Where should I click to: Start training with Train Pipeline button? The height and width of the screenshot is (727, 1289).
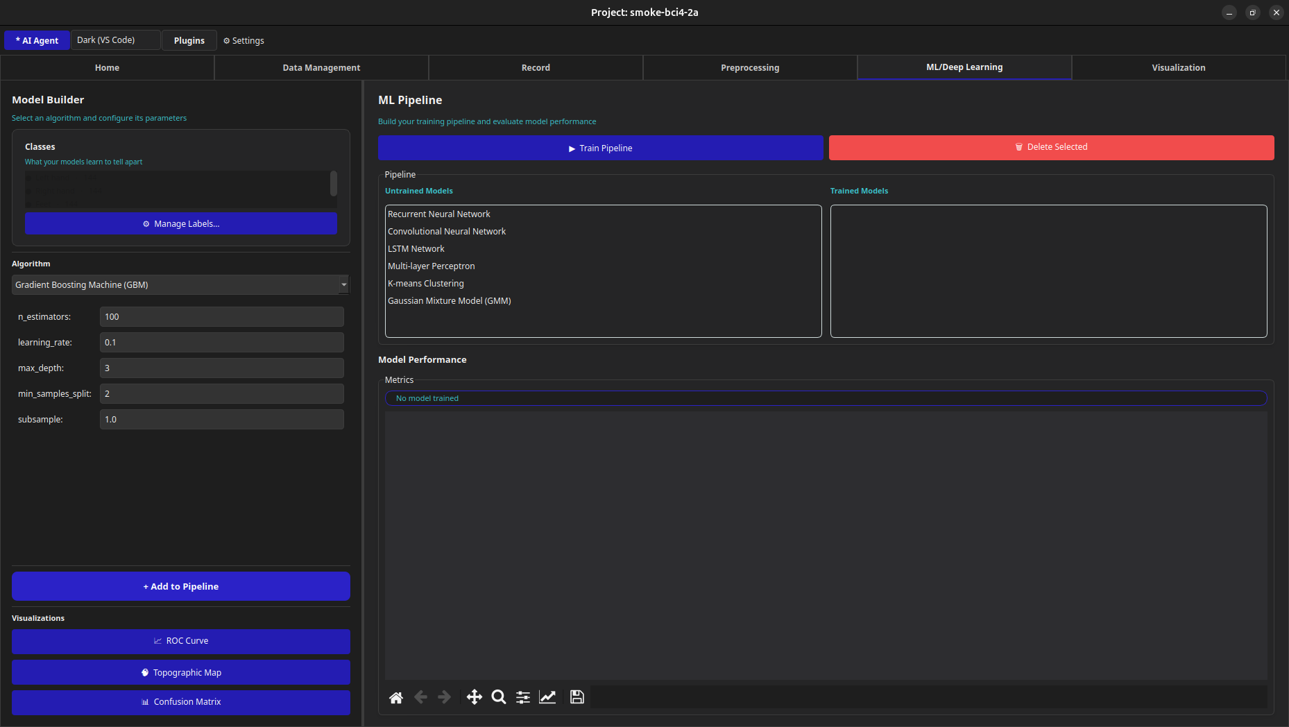tap(600, 148)
